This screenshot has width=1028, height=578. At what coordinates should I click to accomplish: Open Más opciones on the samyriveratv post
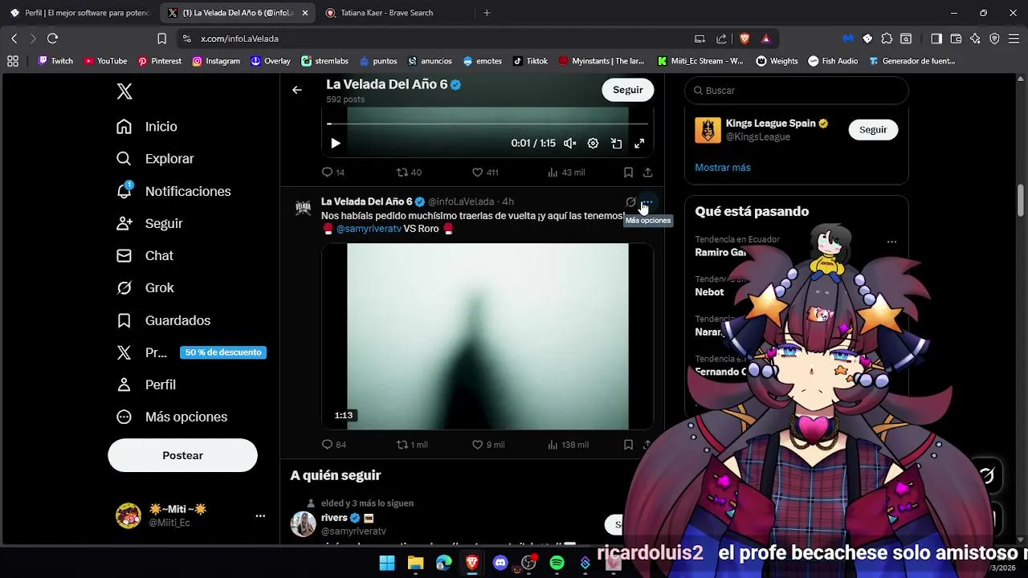647,202
